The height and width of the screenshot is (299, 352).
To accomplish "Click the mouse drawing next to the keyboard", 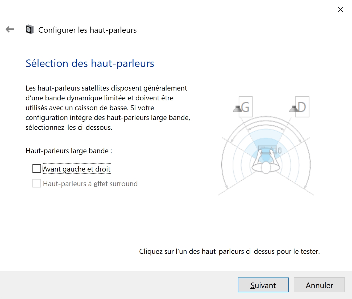I will tap(280, 151).
